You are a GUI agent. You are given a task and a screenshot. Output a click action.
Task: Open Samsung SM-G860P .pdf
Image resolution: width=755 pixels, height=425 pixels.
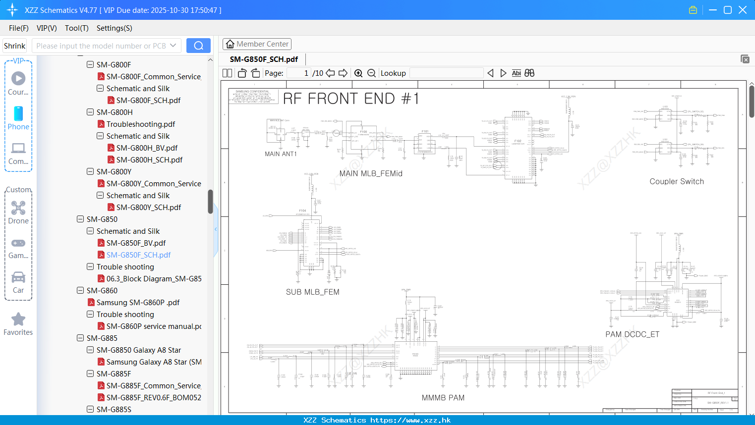click(x=138, y=302)
